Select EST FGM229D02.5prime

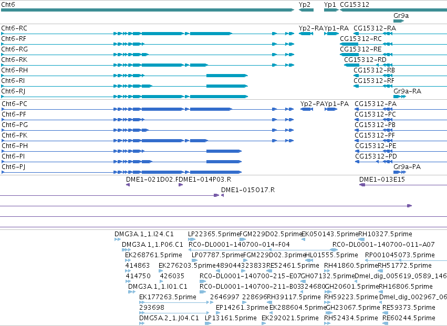(271, 234)
